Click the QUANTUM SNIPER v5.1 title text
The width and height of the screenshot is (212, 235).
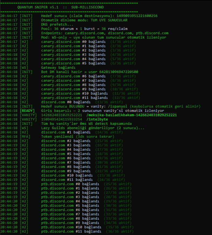[x=38, y=7]
